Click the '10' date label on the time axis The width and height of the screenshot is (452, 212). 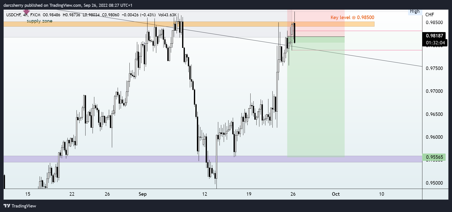pos(381,194)
